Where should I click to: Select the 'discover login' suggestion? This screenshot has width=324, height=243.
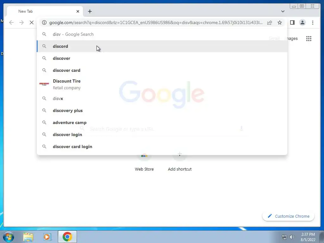pyautogui.click(x=162, y=134)
